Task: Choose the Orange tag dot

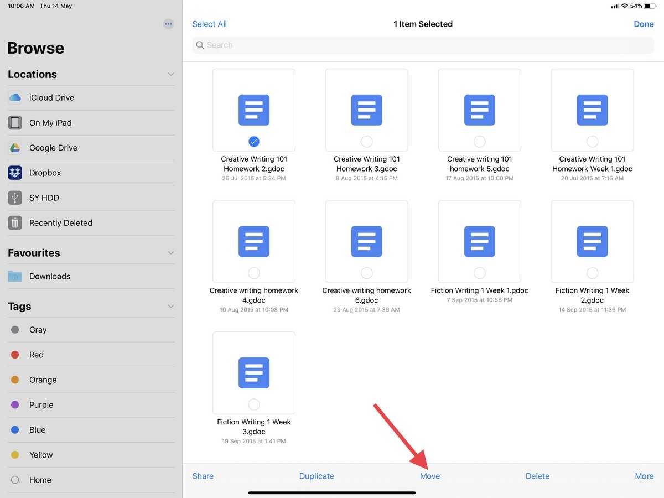Action: 15,380
